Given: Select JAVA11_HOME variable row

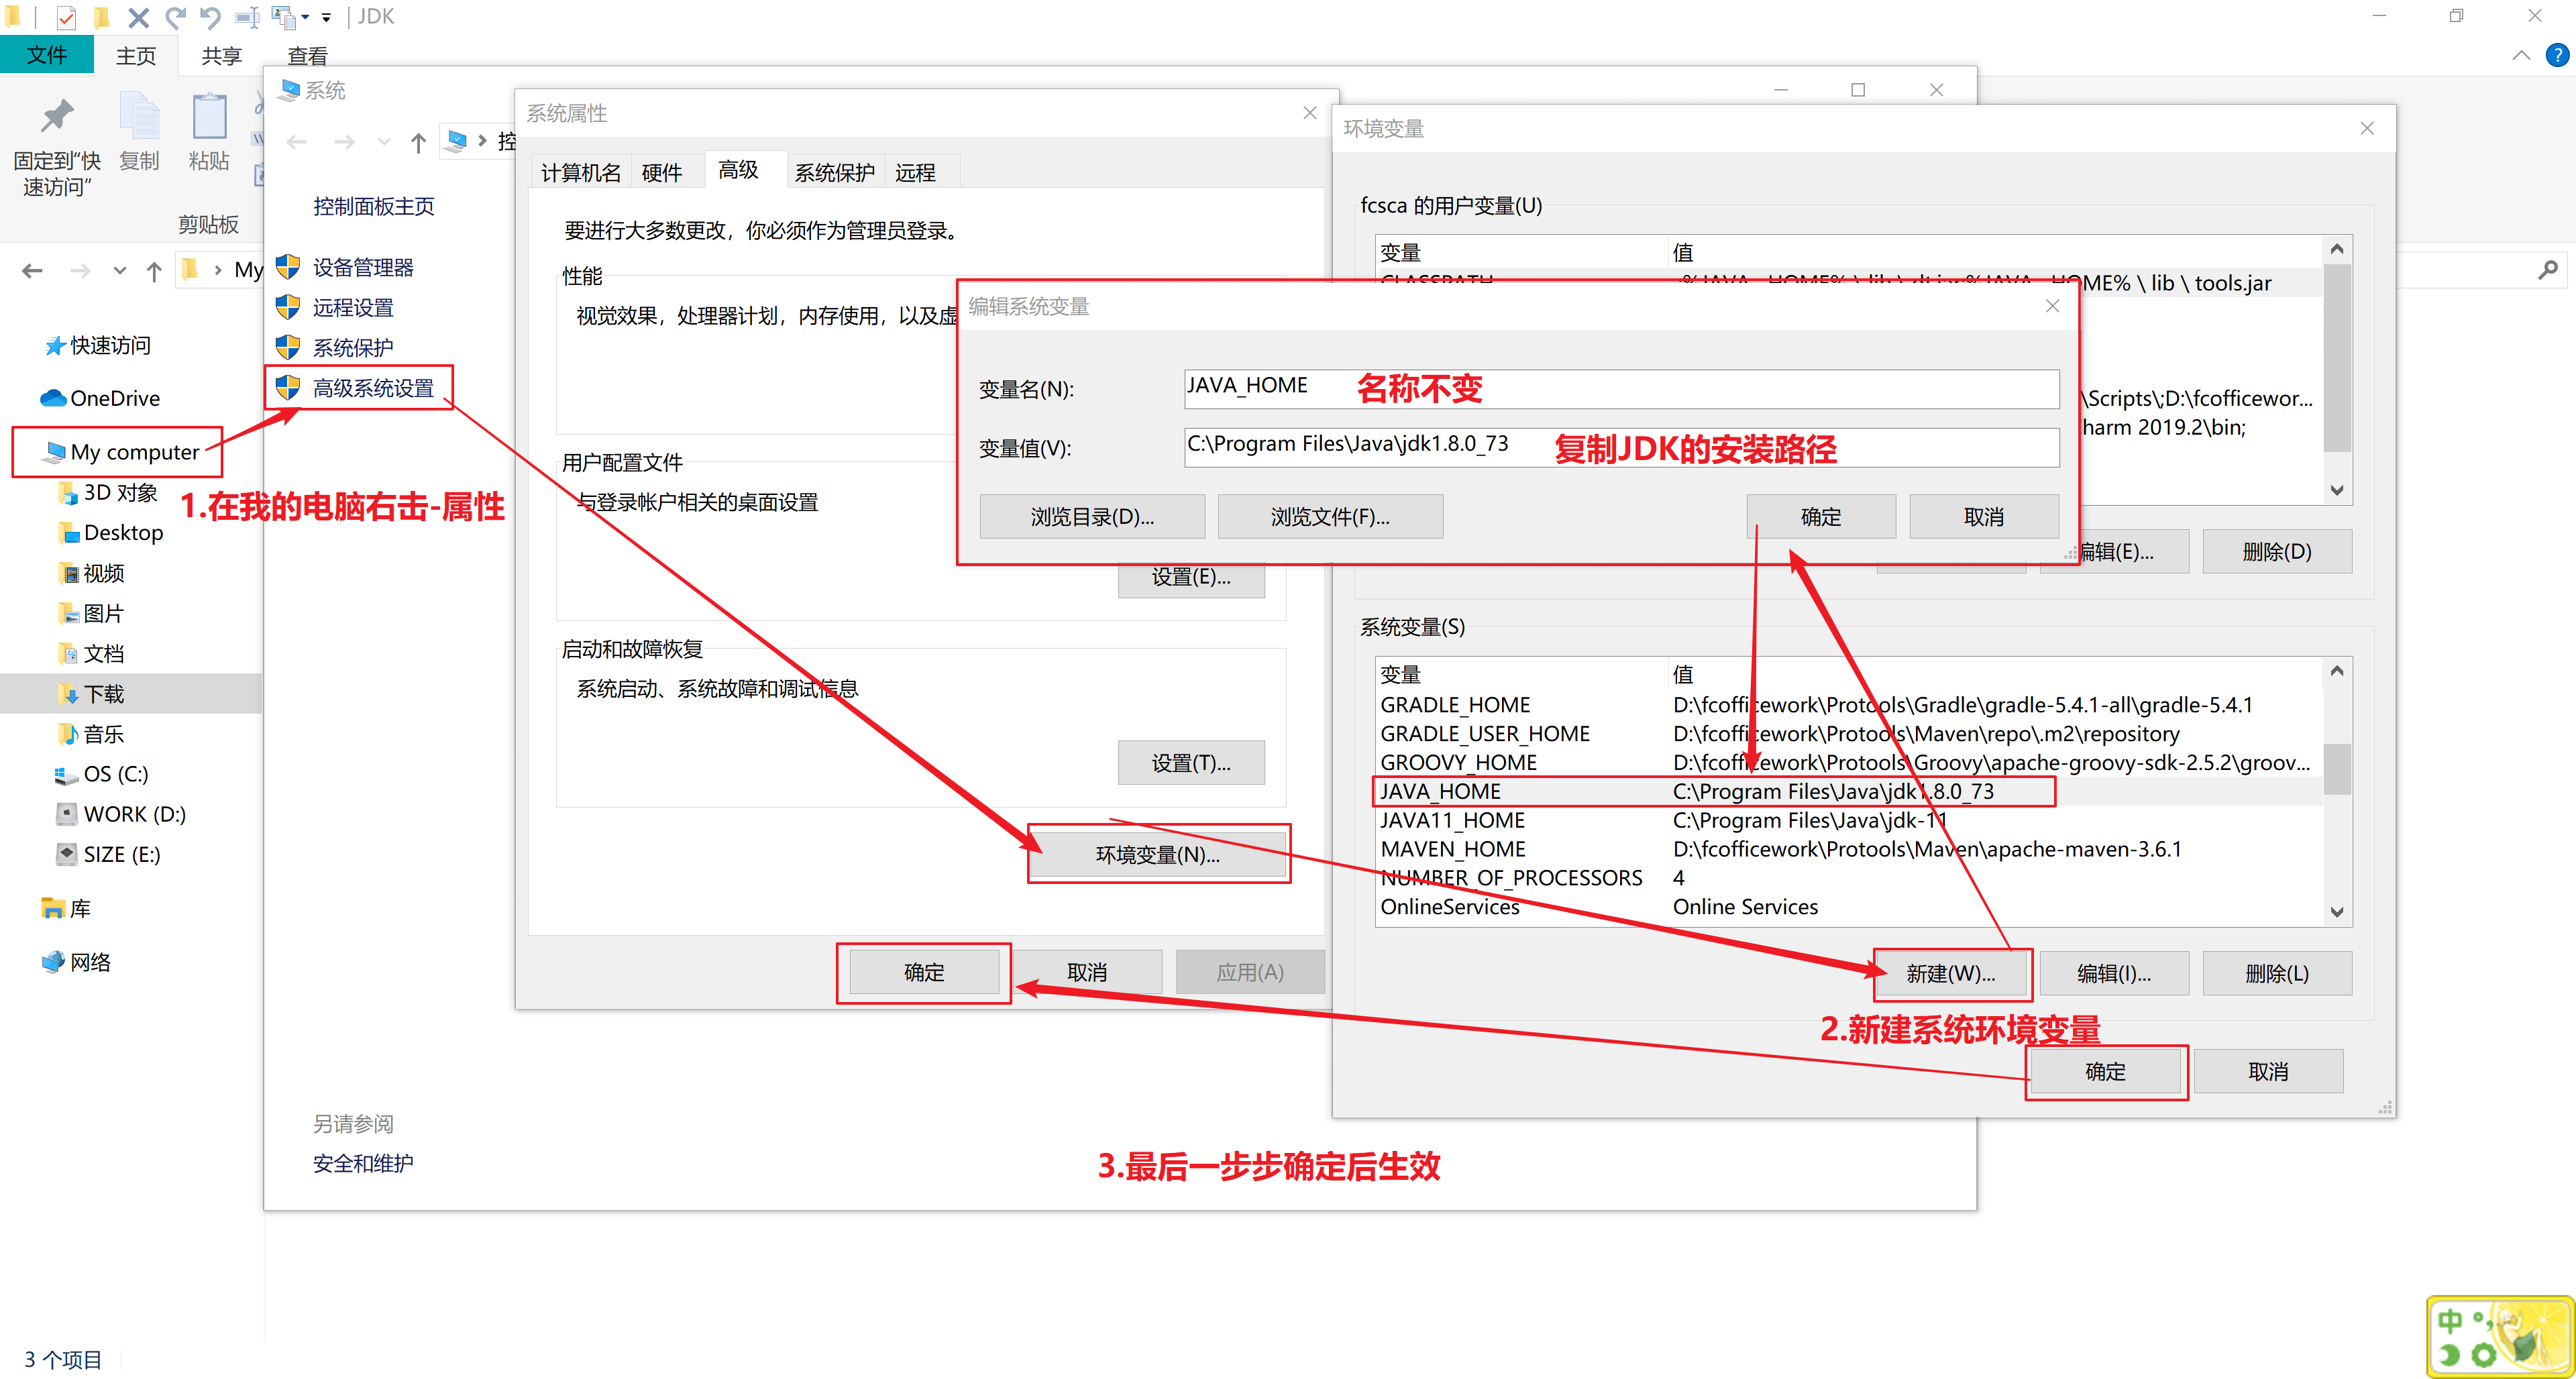Looking at the screenshot, I should click(1452, 820).
